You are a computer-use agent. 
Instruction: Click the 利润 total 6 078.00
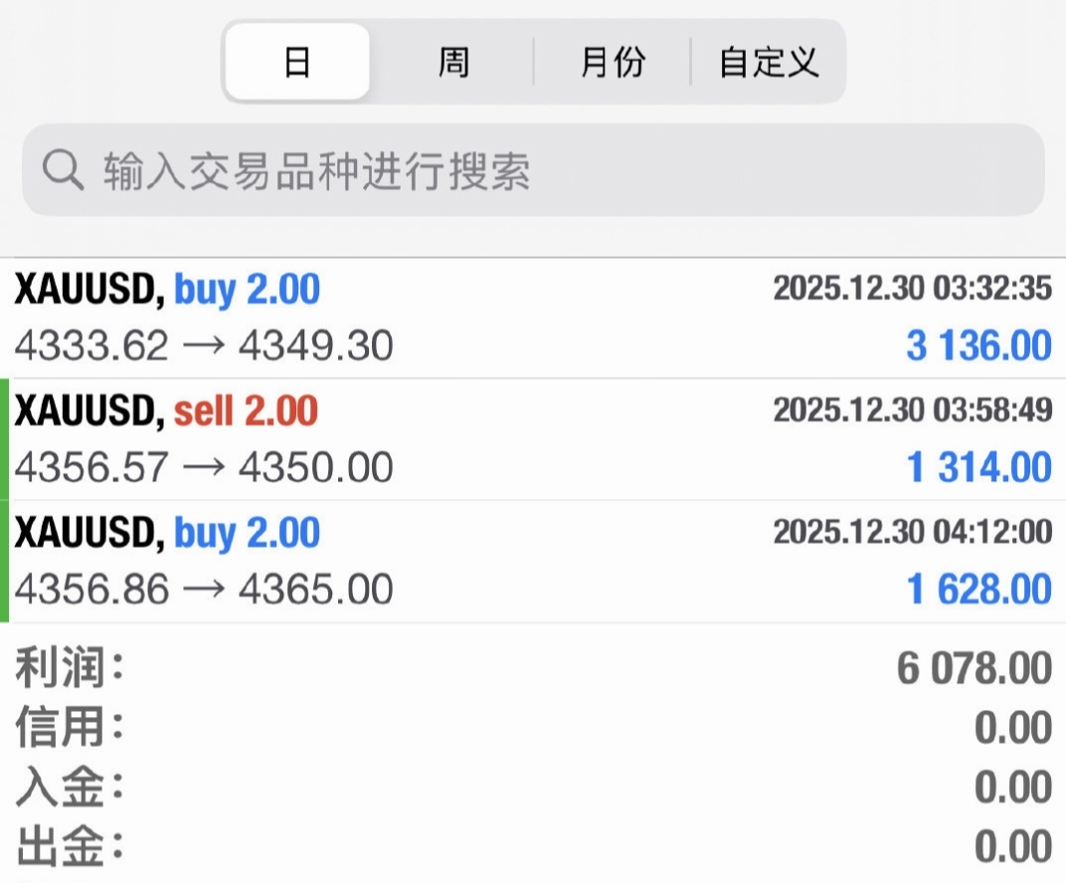974,668
